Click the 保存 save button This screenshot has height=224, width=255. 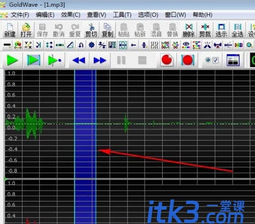42,30
